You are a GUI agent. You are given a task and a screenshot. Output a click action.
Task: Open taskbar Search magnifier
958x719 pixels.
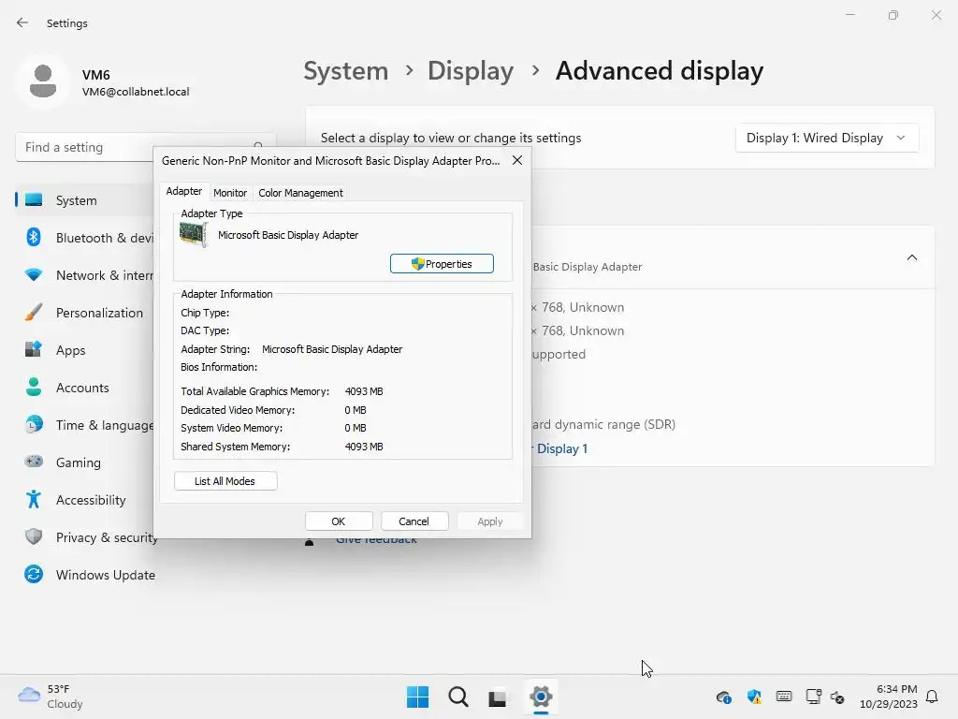(x=458, y=697)
